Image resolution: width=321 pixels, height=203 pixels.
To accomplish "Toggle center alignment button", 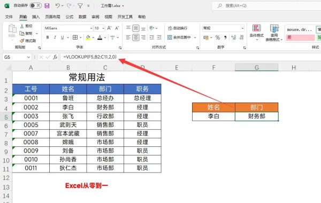I will pos(135,37).
